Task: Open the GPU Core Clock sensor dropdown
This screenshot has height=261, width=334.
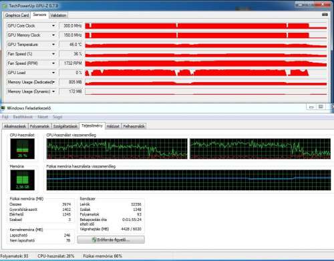Action: tap(53, 26)
